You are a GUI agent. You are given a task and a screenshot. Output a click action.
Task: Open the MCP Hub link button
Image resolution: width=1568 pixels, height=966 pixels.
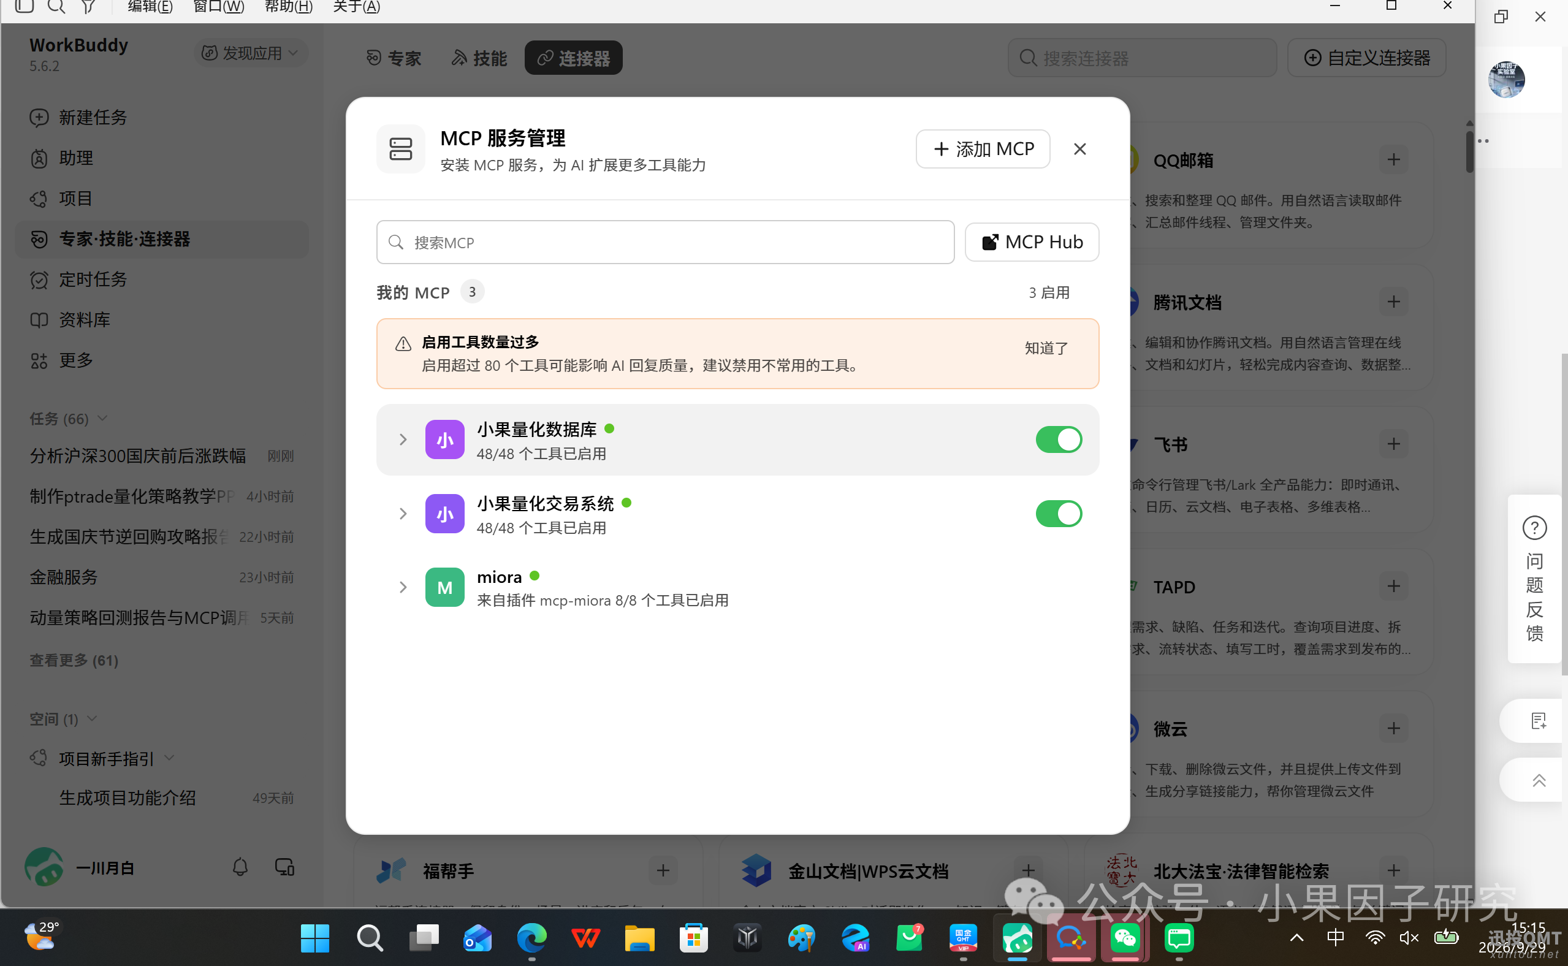[x=1031, y=242]
